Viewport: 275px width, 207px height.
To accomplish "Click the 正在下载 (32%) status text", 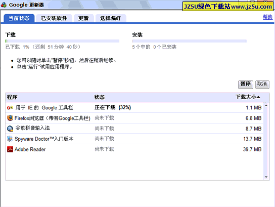I will (x=113, y=107).
